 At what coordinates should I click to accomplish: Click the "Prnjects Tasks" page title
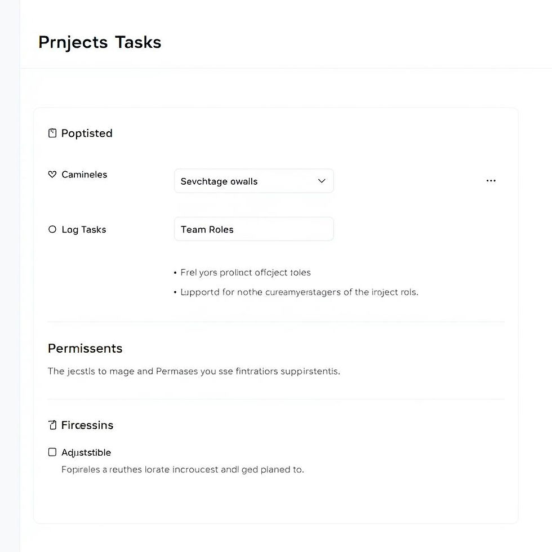tap(100, 42)
